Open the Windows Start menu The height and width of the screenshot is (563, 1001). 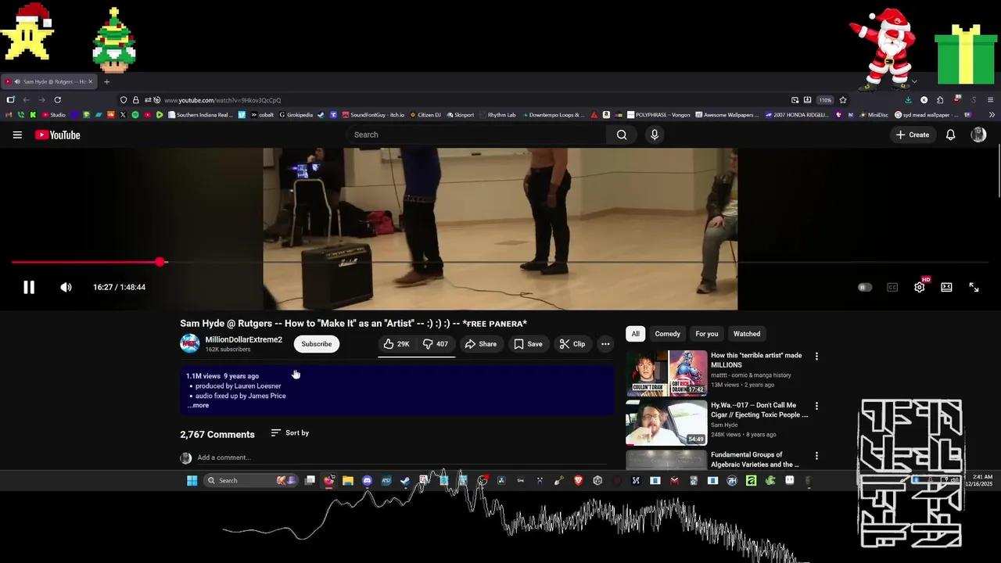click(192, 481)
